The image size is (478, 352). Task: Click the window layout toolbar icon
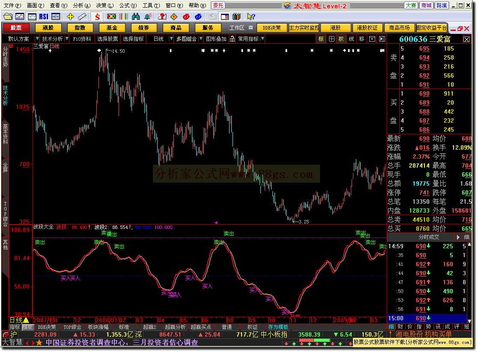tap(225, 16)
